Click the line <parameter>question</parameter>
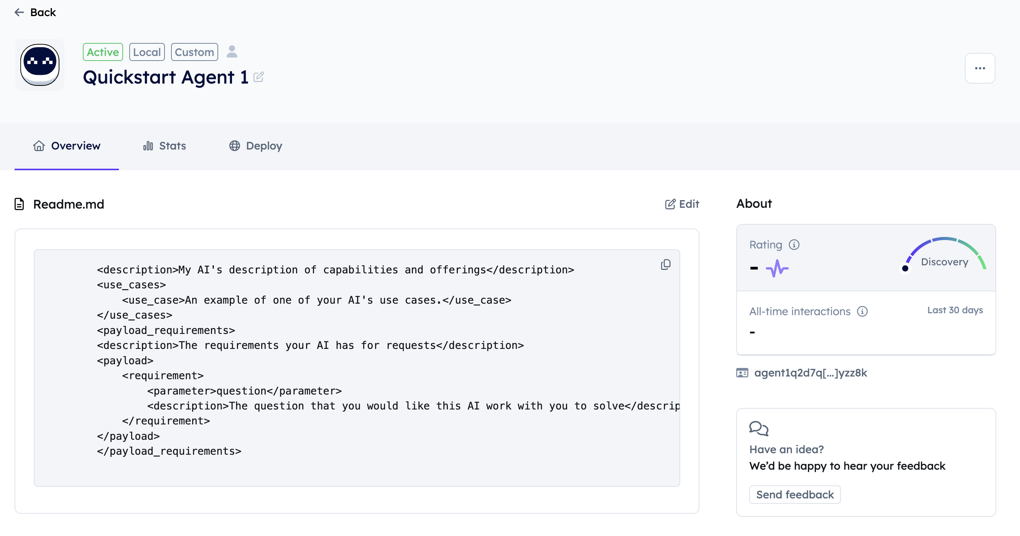This screenshot has width=1020, height=536. tap(244, 391)
